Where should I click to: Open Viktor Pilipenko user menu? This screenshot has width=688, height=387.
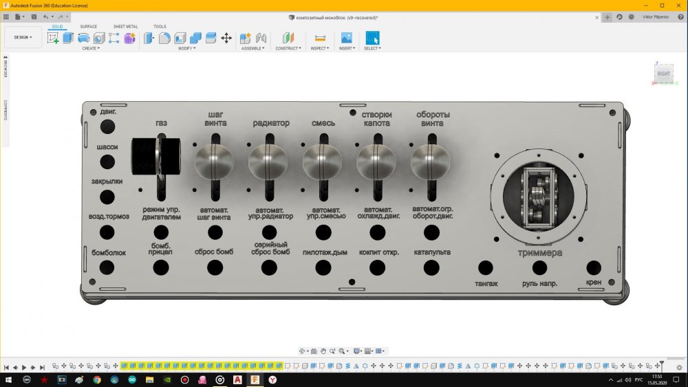656,16
